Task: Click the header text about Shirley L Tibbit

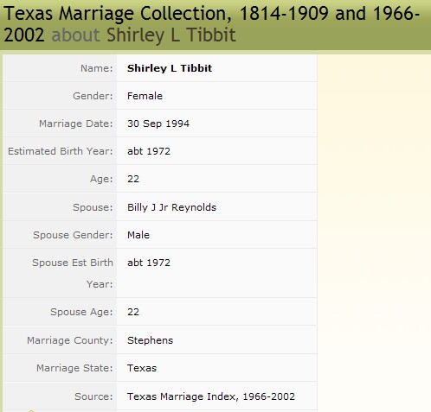Action: [x=144, y=35]
